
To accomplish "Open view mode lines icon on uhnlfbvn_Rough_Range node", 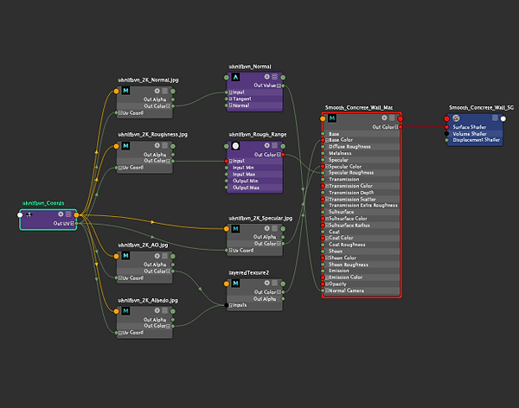I will coord(275,145).
